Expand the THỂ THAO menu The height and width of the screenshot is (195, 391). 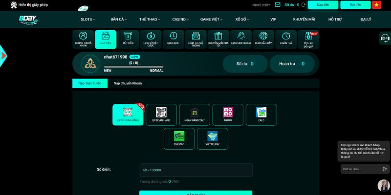[150, 19]
